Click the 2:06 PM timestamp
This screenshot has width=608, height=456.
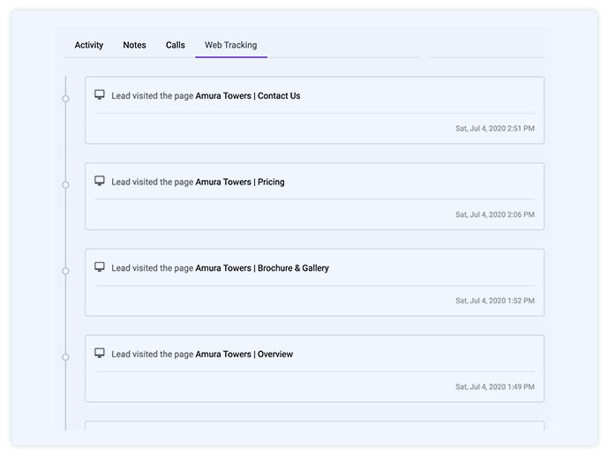[494, 214]
